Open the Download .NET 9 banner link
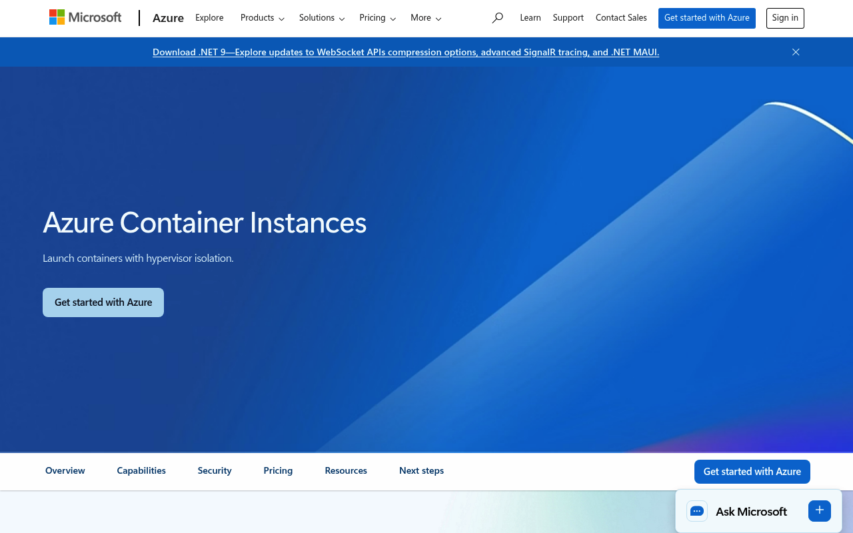 tap(406, 52)
